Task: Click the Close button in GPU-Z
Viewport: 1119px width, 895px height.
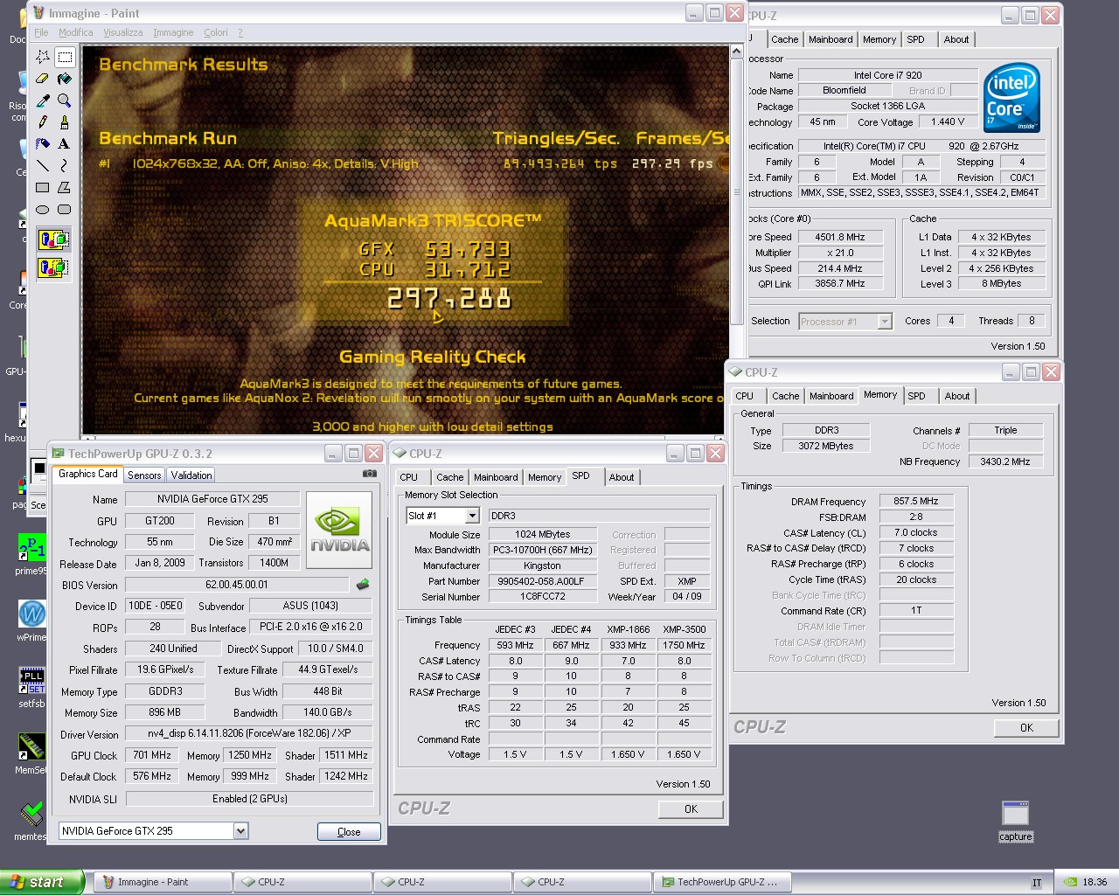Action: tap(349, 831)
